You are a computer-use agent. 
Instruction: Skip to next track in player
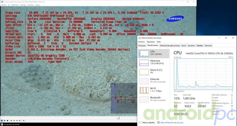point(20,120)
